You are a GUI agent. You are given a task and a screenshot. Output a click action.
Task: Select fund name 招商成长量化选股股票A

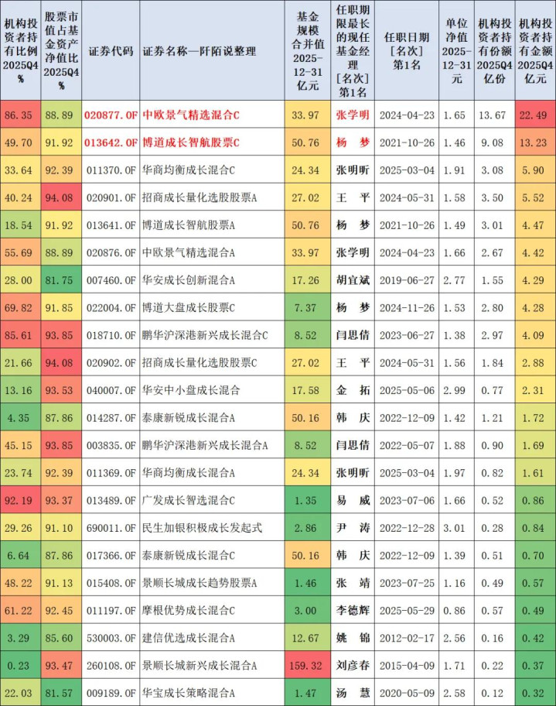pos(200,197)
